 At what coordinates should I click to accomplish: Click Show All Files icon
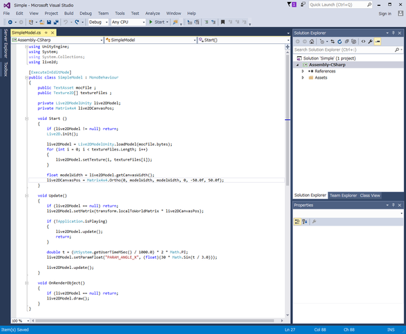[354, 41]
